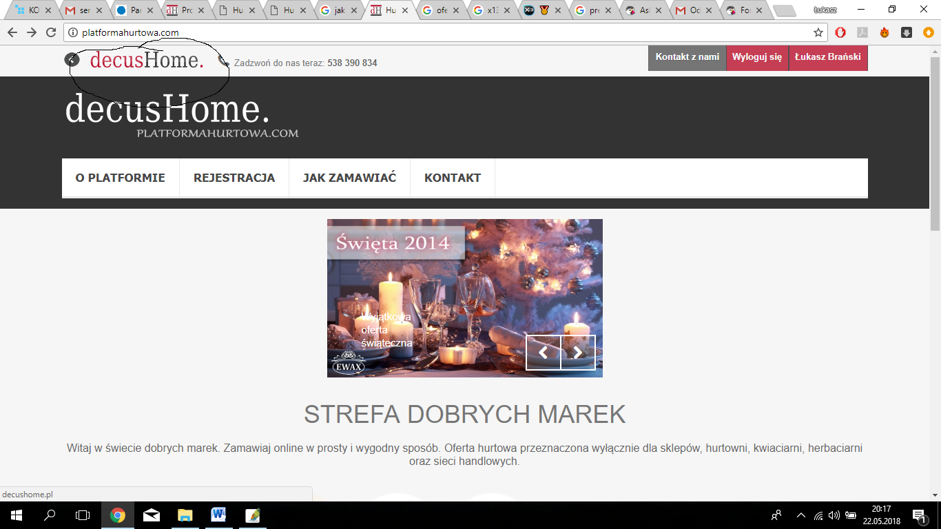Log out with Wyloguj się button

(x=757, y=58)
